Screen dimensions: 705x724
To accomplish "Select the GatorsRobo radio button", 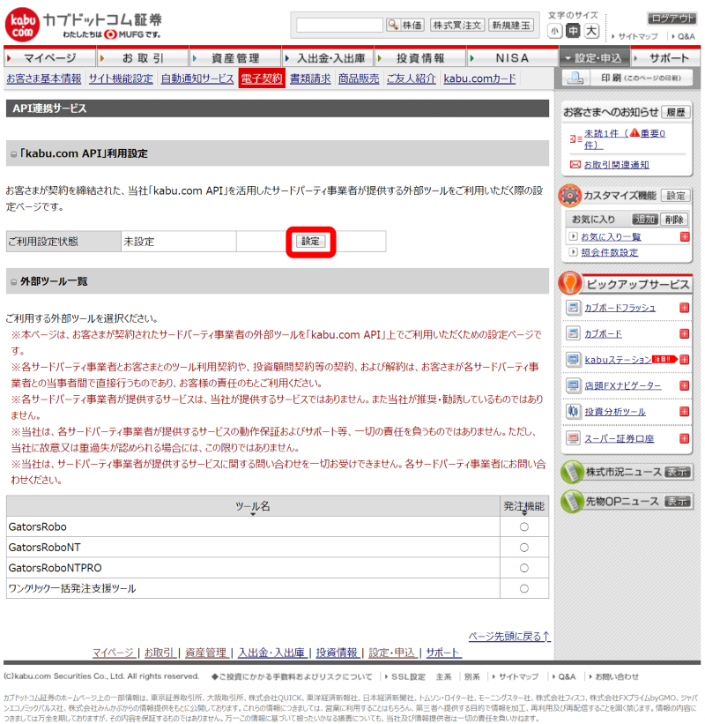I will (x=524, y=526).
